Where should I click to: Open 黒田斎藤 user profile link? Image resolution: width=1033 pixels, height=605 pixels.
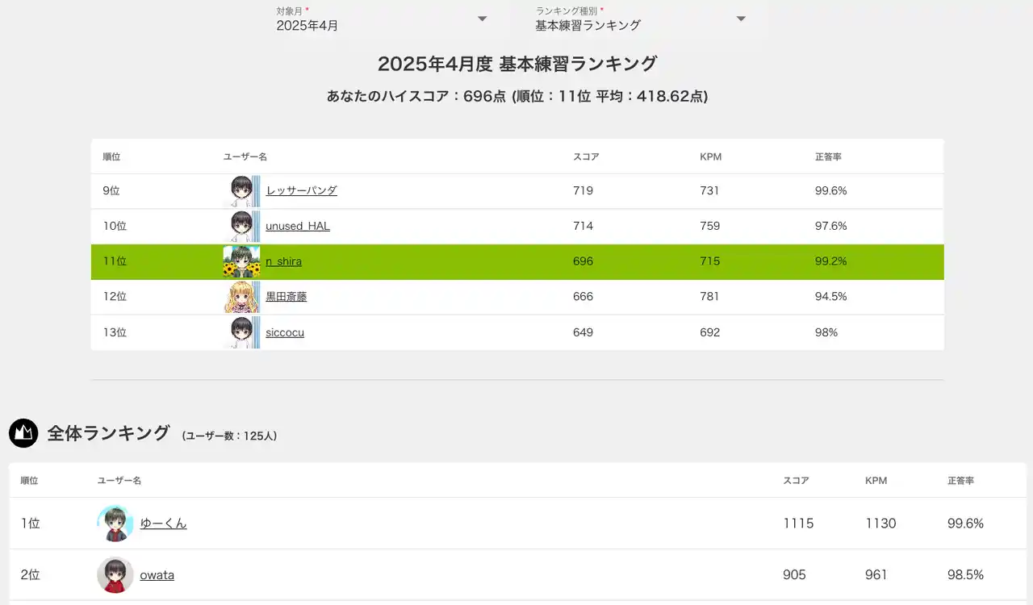[286, 297]
